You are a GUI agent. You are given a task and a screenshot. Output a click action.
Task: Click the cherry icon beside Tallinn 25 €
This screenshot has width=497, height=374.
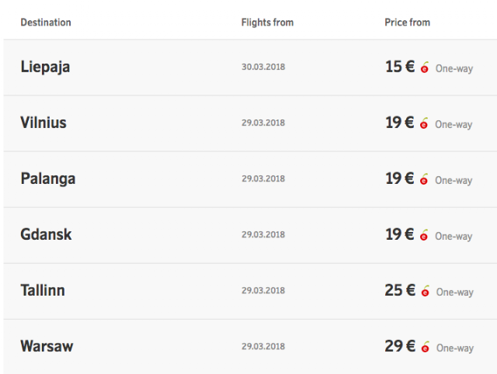426,291
